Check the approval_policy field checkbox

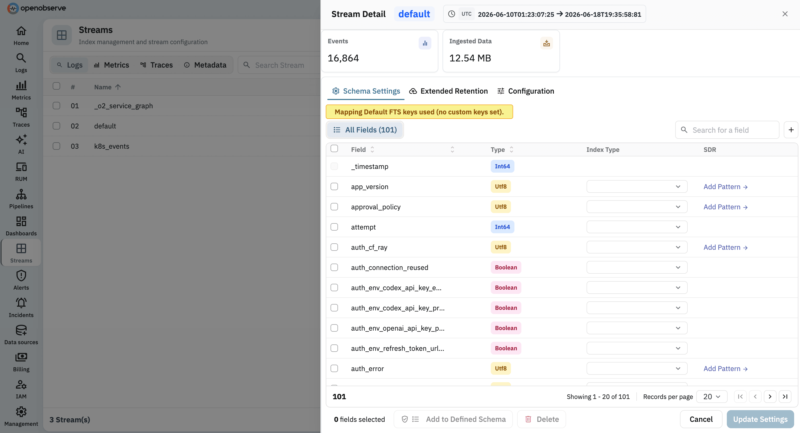coord(334,207)
